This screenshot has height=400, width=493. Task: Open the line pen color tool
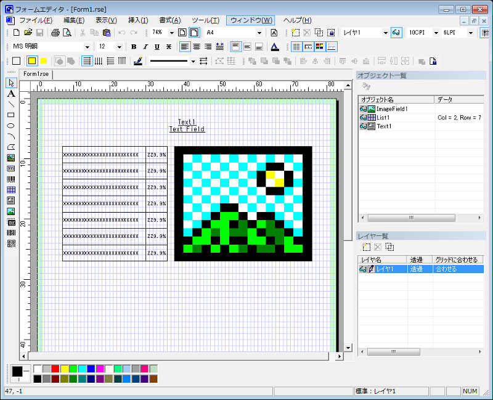[x=138, y=61]
